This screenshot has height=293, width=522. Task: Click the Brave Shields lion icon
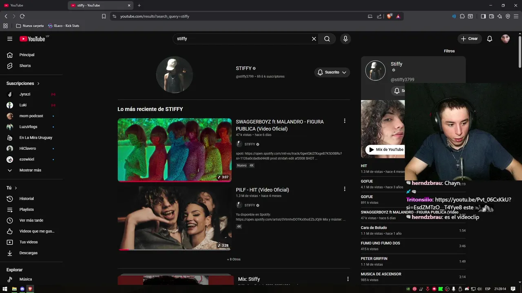click(x=389, y=16)
